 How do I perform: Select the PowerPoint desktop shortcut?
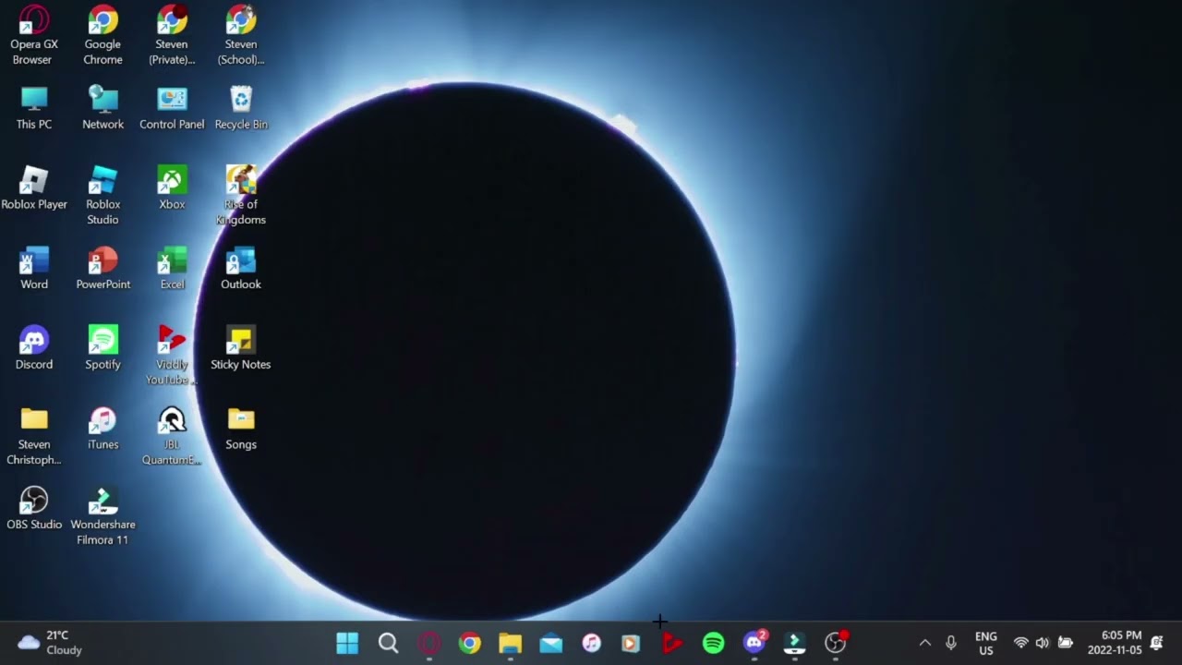(x=103, y=269)
